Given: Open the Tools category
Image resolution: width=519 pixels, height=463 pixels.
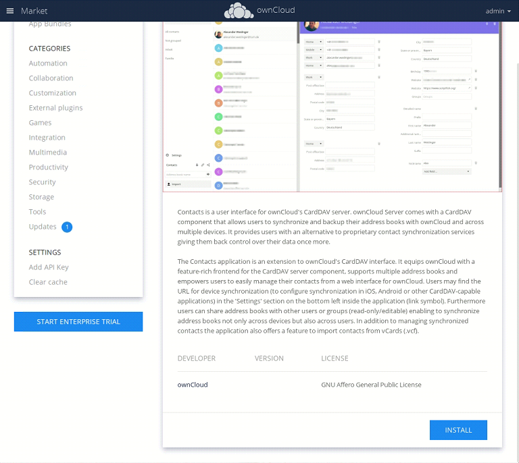Looking at the screenshot, I should pos(37,212).
